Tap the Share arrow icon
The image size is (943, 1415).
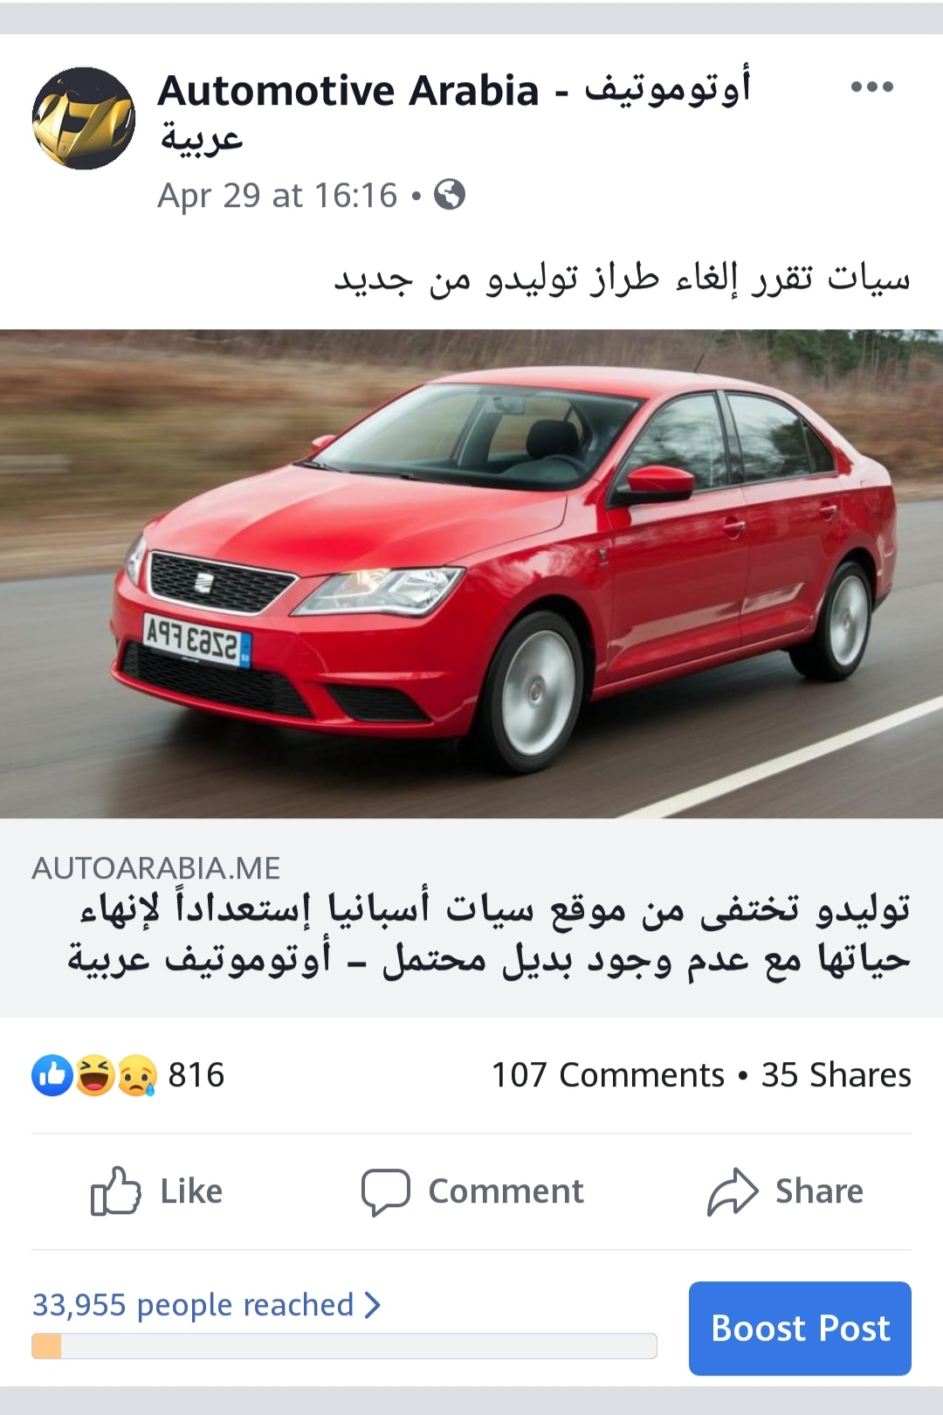(733, 1191)
